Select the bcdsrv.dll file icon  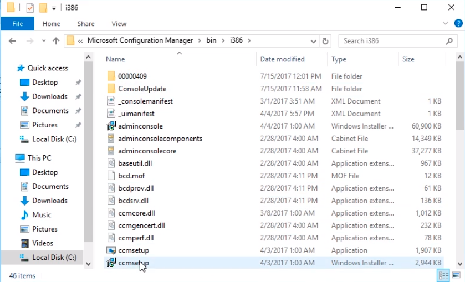point(111,201)
